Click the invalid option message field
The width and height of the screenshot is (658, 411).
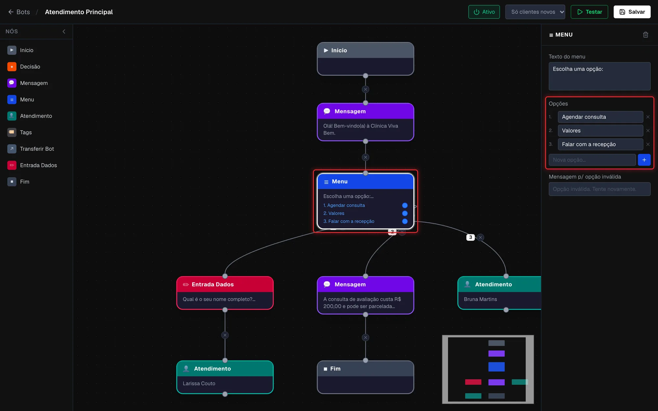point(599,189)
